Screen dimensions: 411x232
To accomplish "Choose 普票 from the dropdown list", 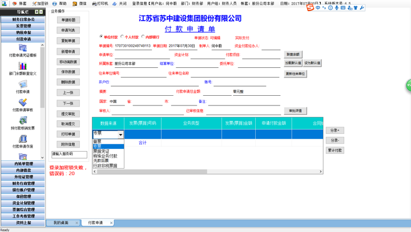I will click(108, 141).
